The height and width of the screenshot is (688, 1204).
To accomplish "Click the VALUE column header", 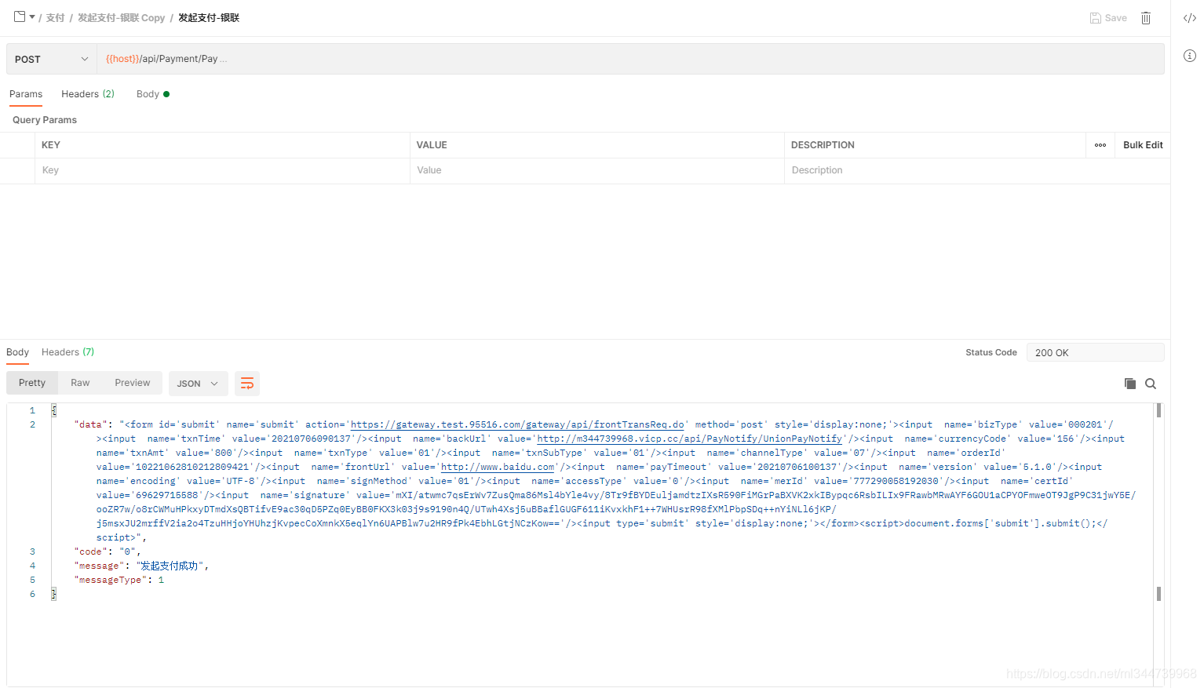I will coord(432,145).
